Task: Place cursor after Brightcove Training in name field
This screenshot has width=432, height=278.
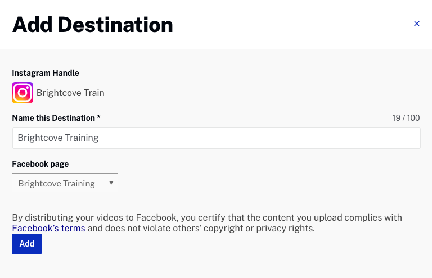Action: pos(100,138)
